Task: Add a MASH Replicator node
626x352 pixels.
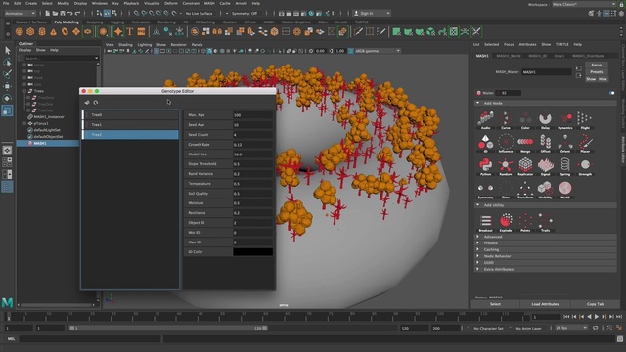Action: coord(525,167)
